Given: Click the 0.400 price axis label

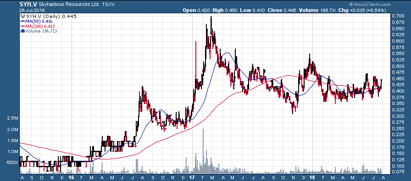Looking at the screenshot, I should (398, 91).
